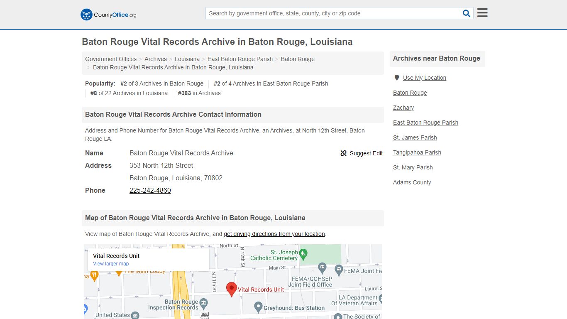The image size is (567, 319).
Task: Open the hamburger menu icon
Action: (482, 13)
